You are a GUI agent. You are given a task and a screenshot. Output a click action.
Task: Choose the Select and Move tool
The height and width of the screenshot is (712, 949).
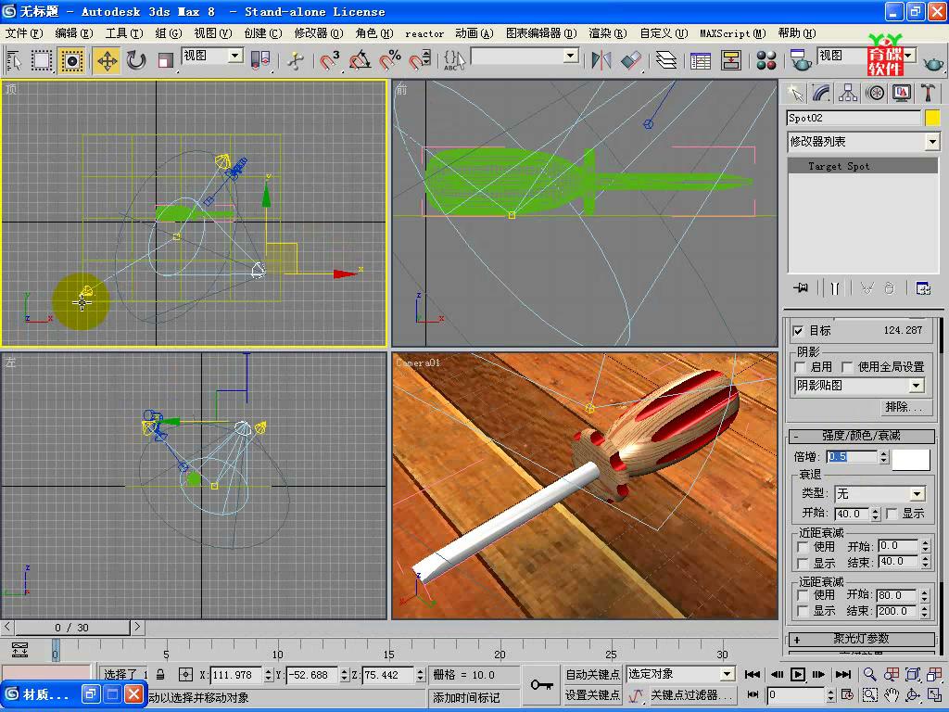click(x=107, y=60)
